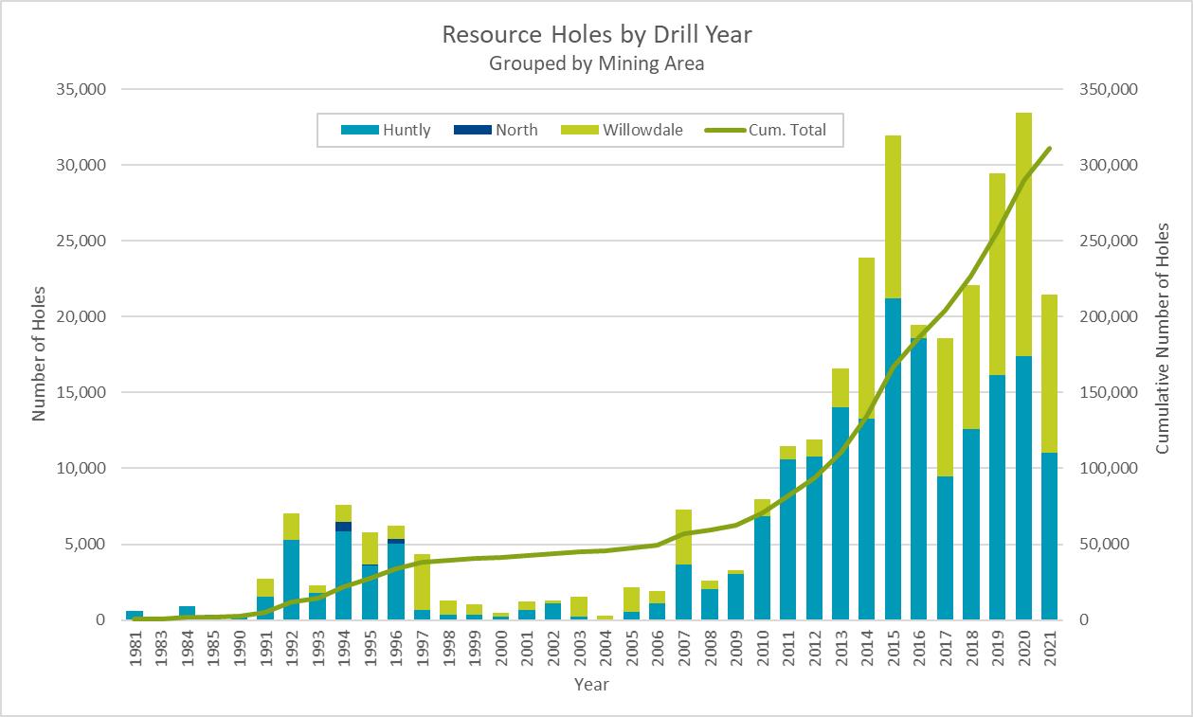Viewport: 1193px width, 717px height.
Task: Click the Number of Holes axis title
Action: click(x=39, y=353)
